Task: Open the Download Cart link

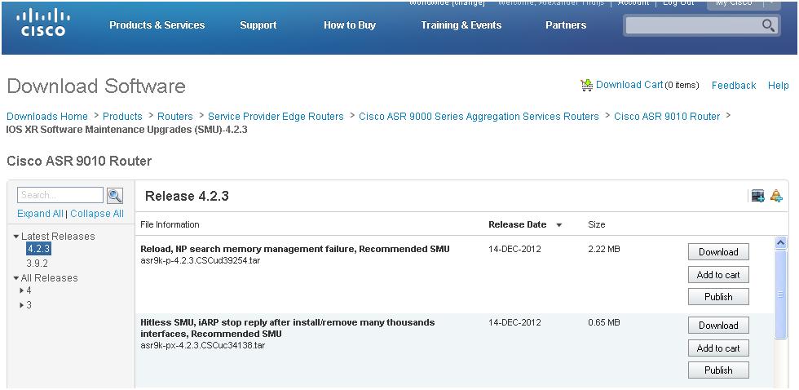Action: (629, 85)
